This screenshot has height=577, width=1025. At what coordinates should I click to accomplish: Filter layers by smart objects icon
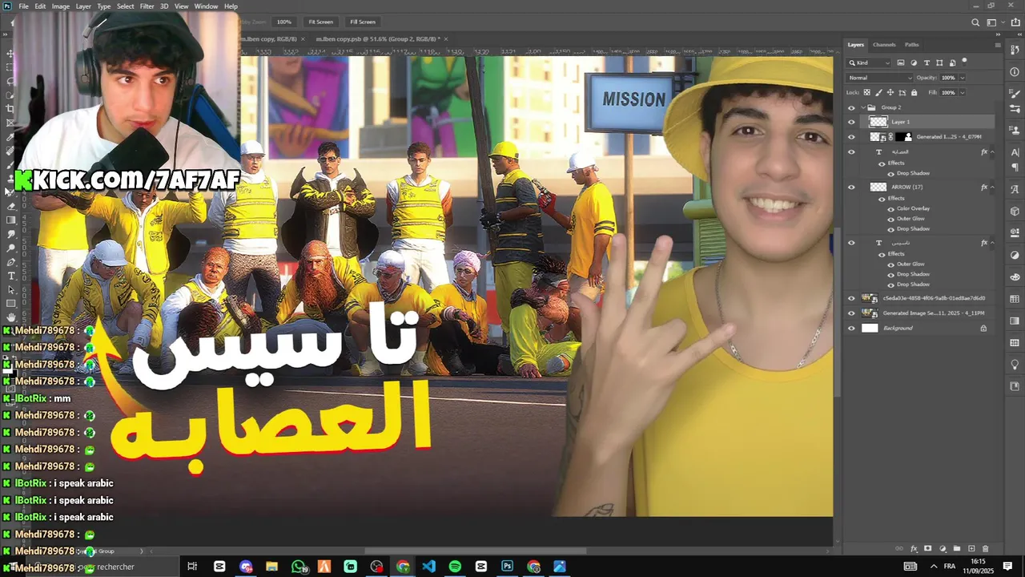pos(952,63)
